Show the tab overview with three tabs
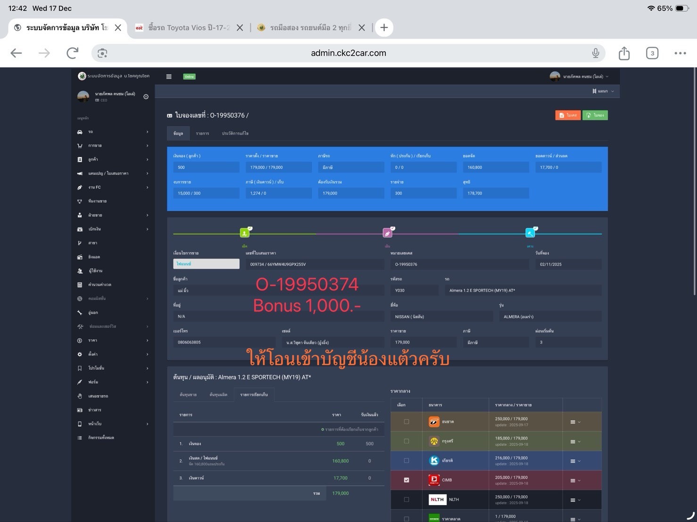Viewport: 697px width, 522px height. coord(652,53)
